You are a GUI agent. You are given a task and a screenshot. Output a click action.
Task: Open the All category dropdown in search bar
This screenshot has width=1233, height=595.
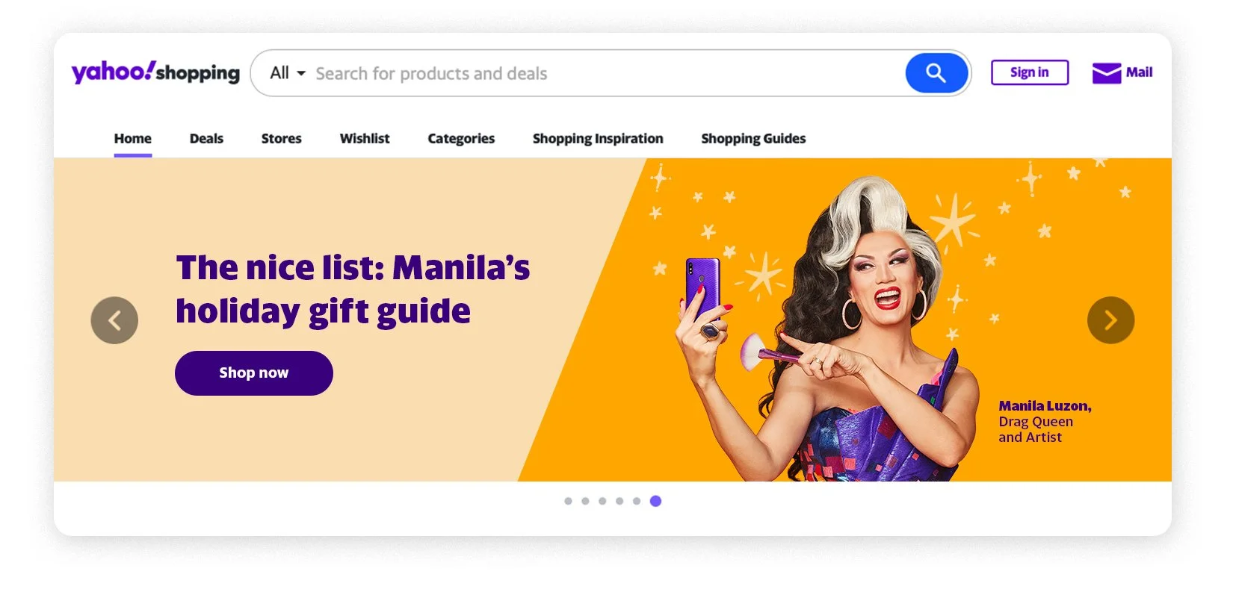(288, 73)
